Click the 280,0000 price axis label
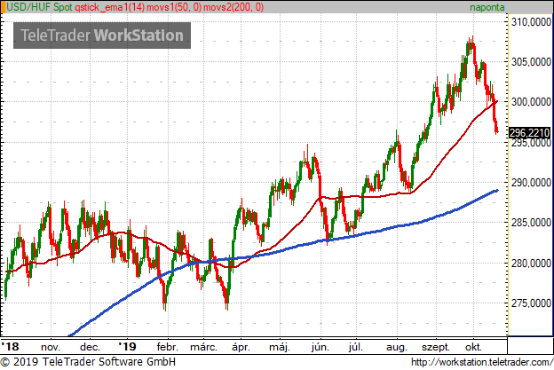Image resolution: width=554 pixels, height=370 pixels. (531, 263)
